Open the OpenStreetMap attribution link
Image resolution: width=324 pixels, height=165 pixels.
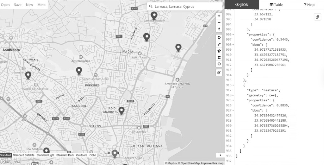(189, 163)
